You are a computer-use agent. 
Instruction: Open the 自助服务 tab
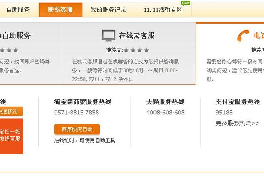coord(18,10)
